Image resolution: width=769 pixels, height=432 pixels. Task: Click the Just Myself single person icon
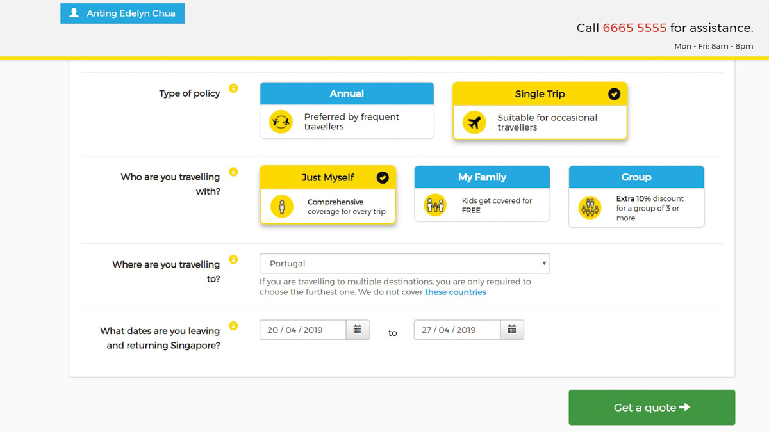click(x=281, y=206)
